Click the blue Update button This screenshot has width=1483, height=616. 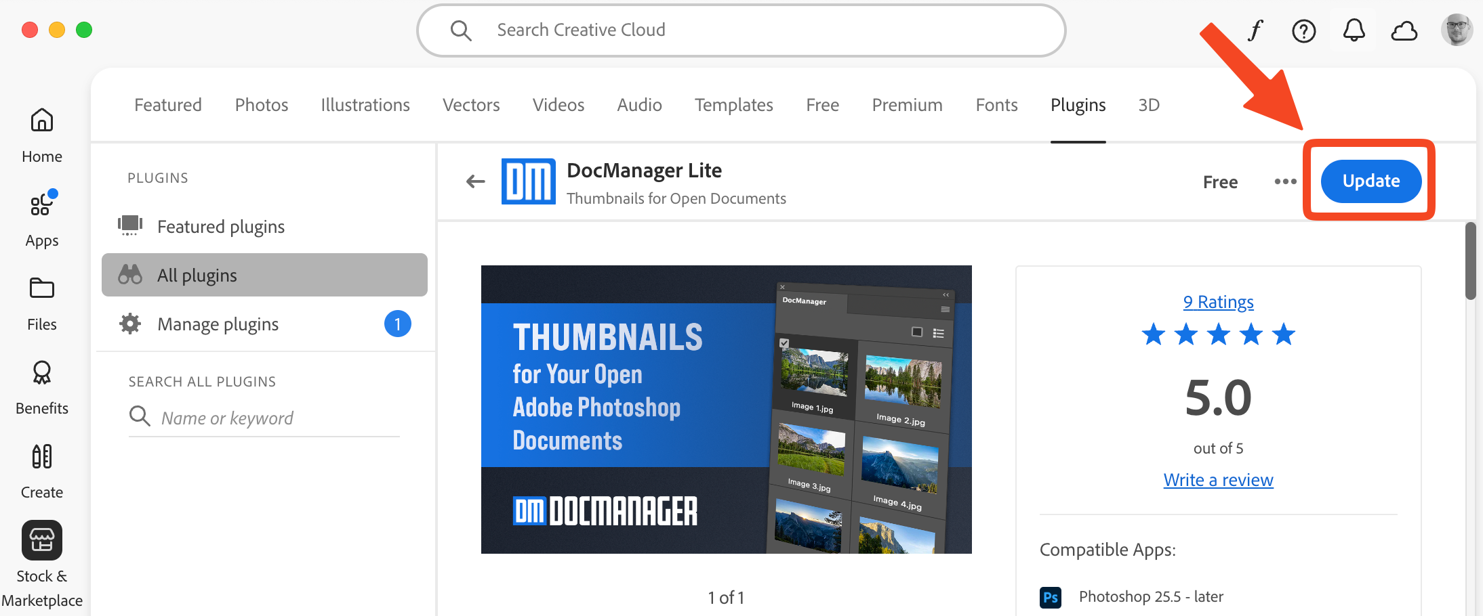coord(1371,181)
